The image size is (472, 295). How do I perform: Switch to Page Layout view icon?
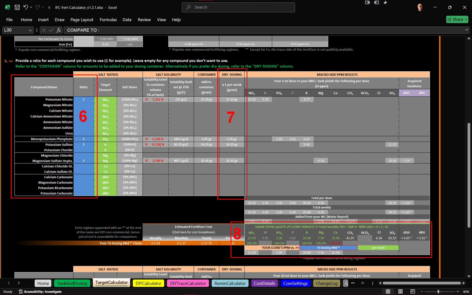pyautogui.click(x=400, y=291)
